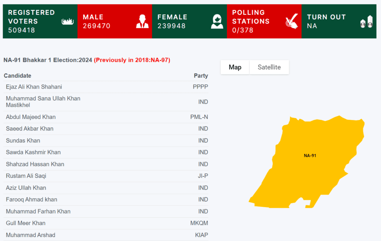Image resolution: width=381 pixels, height=241 pixels.
Task: Click the Candidate column header
Action: (x=17, y=75)
